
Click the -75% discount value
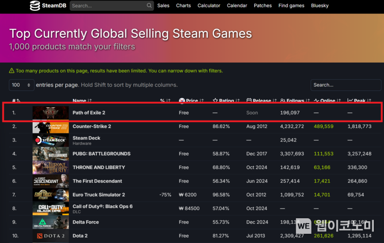165,195
